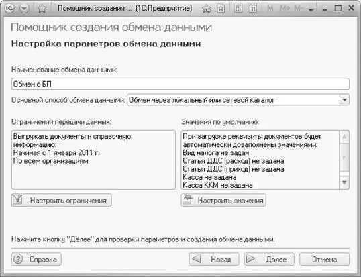Click the exchange name field 'Обмен с БП'
This screenshot has height=277, width=361.
tap(180, 84)
